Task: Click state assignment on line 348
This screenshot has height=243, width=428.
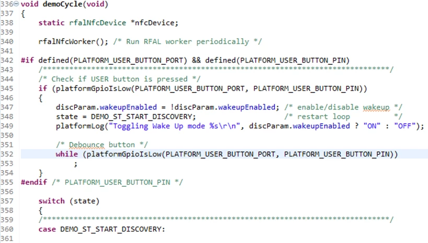Action: (x=126, y=117)
